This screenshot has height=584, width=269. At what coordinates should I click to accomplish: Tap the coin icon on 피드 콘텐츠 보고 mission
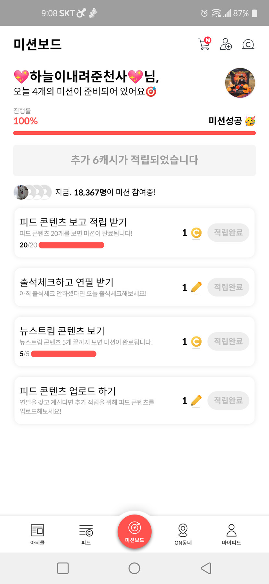[196, 233]
